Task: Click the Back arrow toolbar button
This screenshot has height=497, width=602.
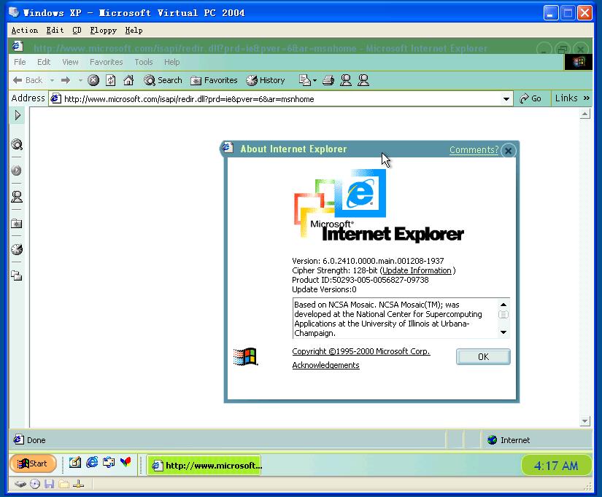Action: (28, 80)
